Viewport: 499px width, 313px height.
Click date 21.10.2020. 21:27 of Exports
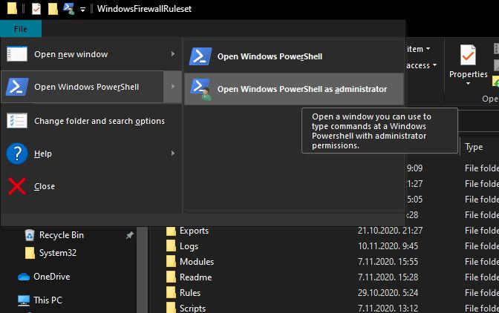point(390,231)
